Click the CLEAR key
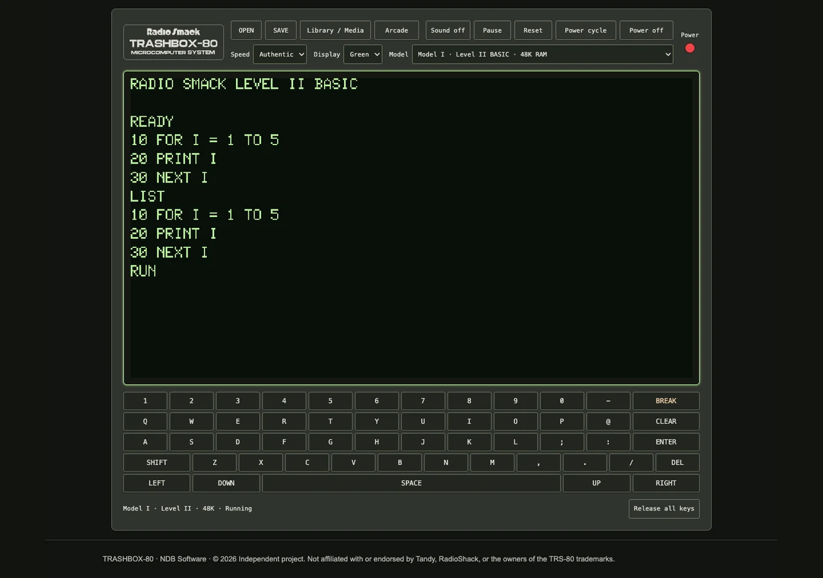 666,421
